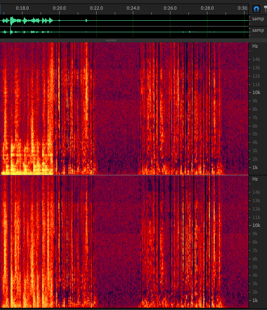Click 14k on the top frequency scale
This screenshot has height=310, width=267.
[x=256, y=59]
